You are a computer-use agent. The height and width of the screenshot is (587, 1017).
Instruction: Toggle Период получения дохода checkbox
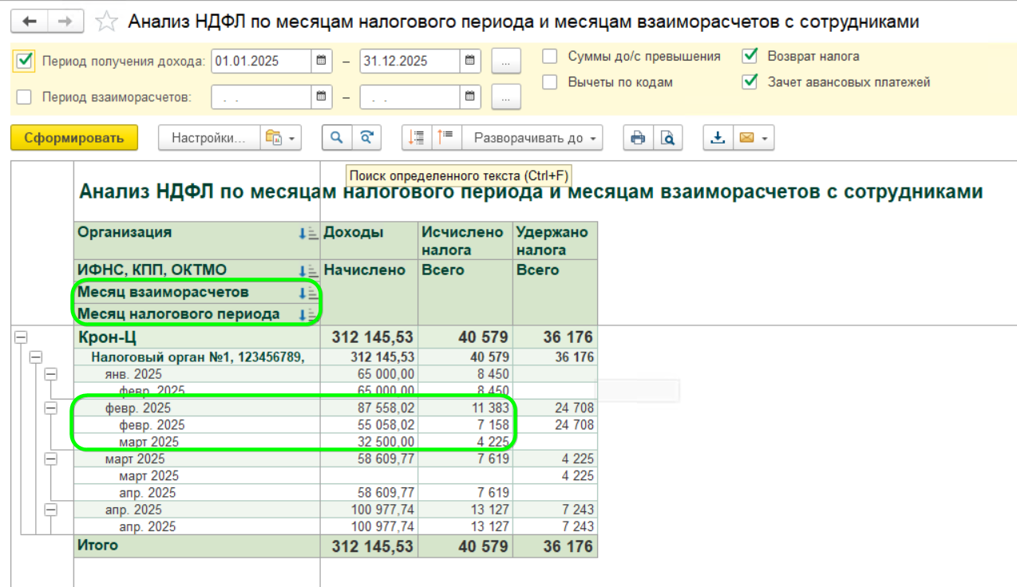[25, 61]
